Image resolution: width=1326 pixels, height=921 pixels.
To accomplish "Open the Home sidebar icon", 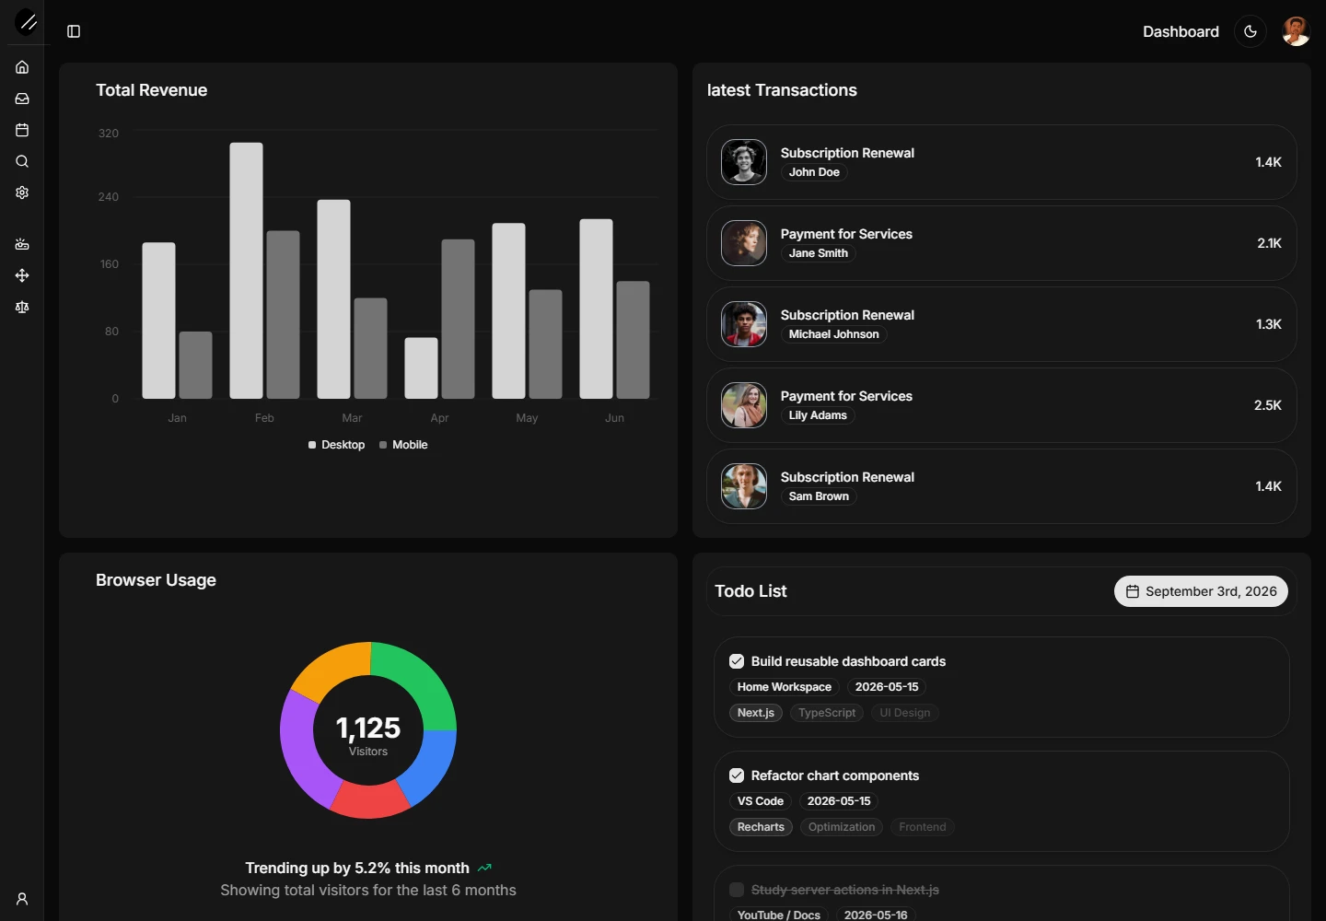I will [22, 67].
